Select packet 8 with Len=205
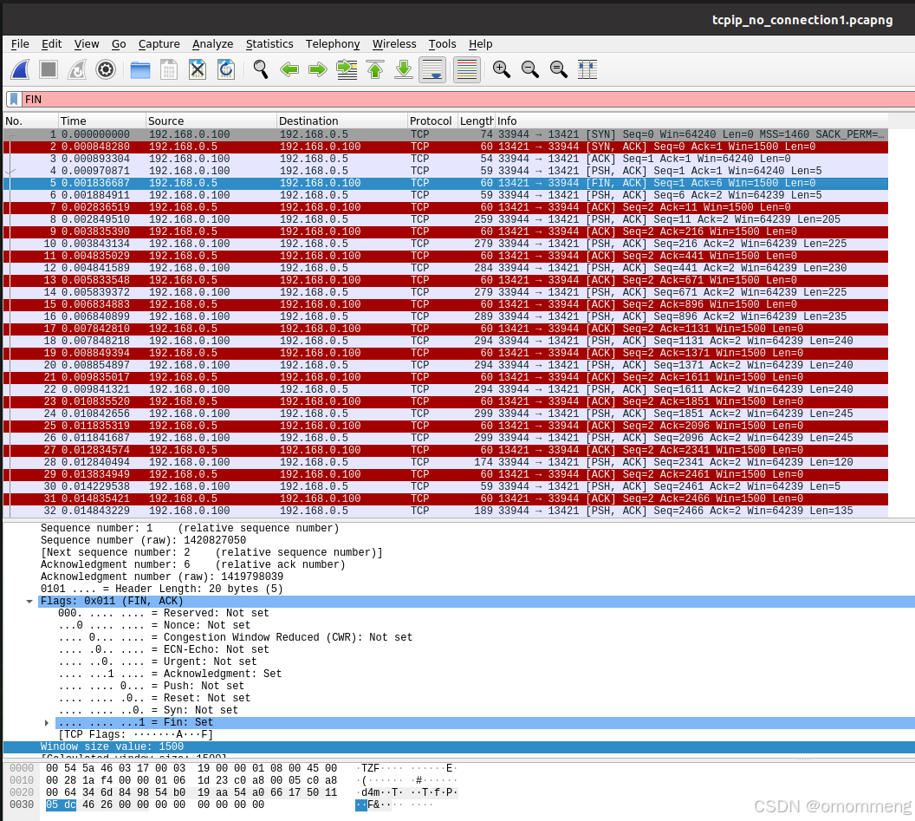Image resolution: width=915 pixels, height=821 pixels. point(446,219)
